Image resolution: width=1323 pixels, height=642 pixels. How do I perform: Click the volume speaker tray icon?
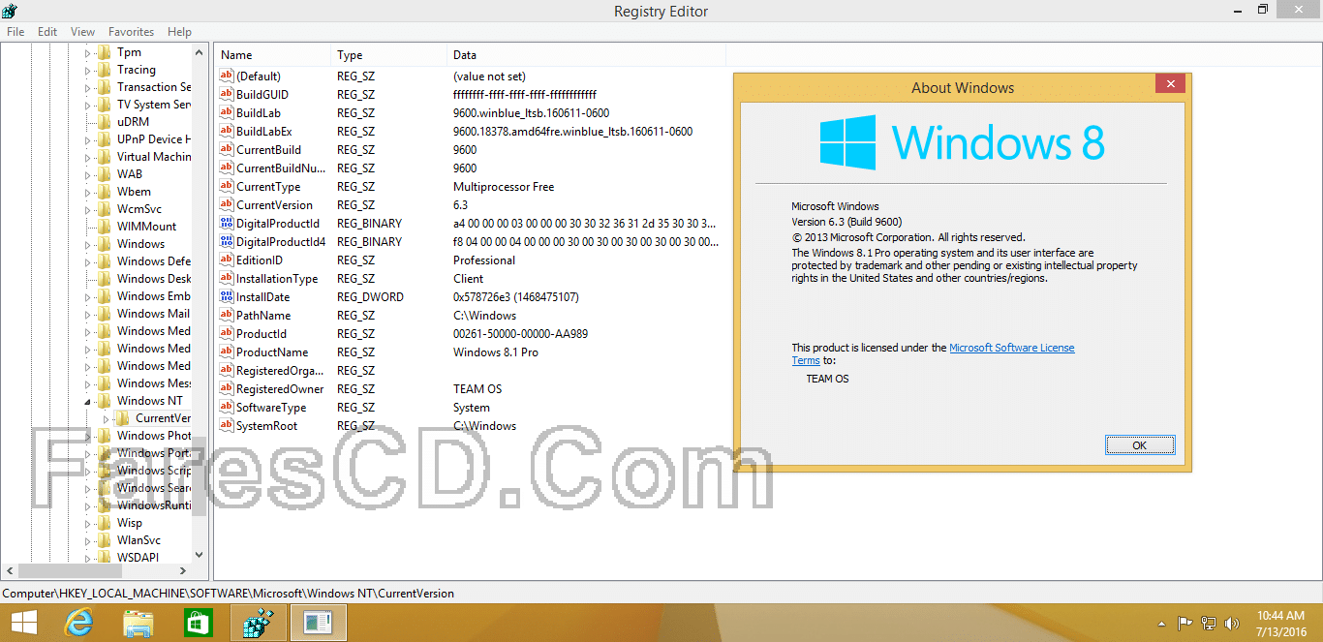[1232, 624]
